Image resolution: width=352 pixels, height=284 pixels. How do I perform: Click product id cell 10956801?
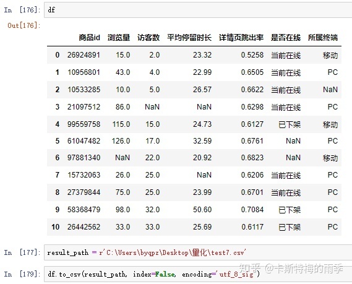click(84, 72)
